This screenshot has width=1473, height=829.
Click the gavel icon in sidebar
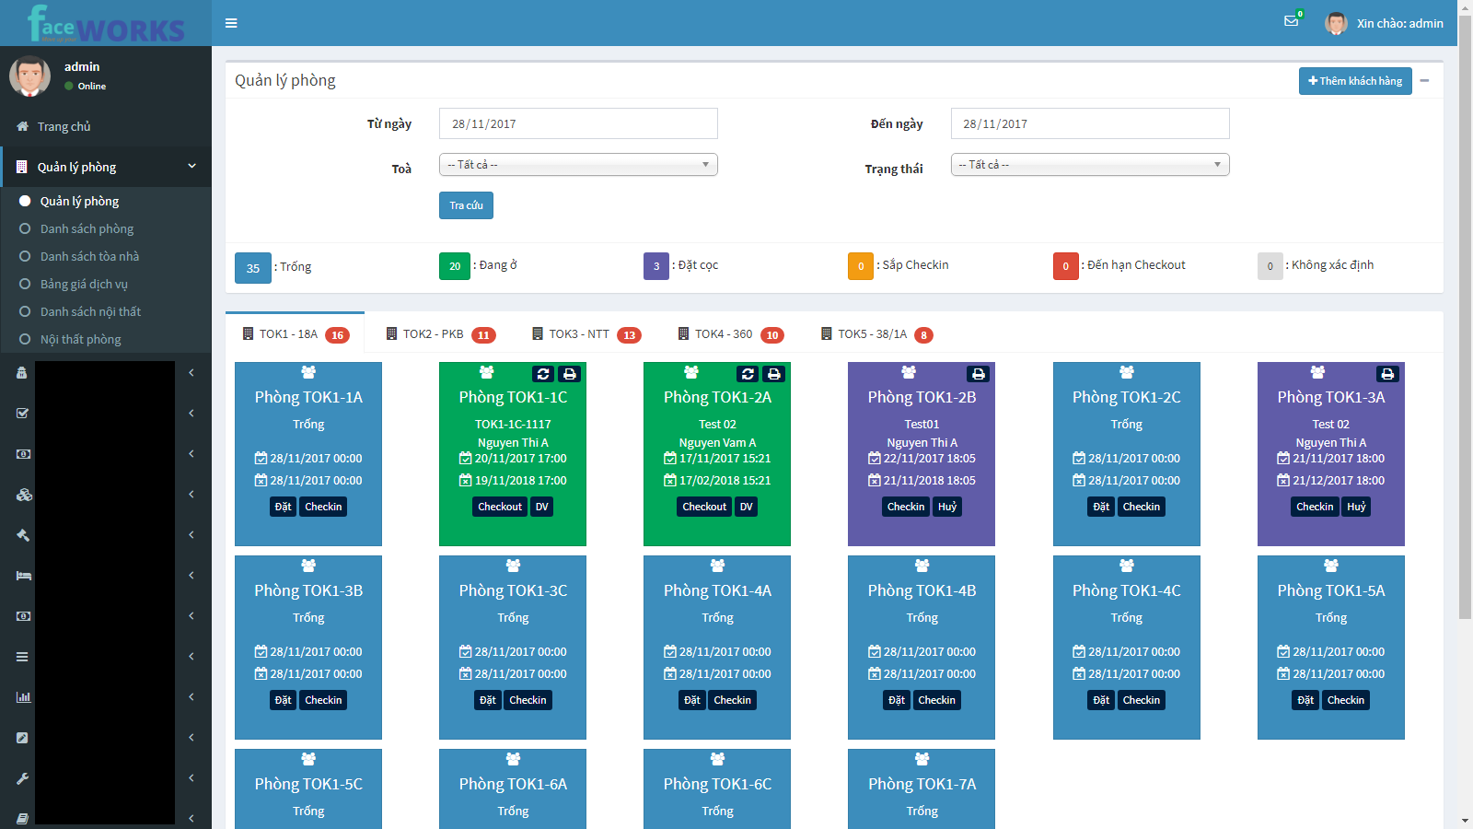(x=24, y=535)
